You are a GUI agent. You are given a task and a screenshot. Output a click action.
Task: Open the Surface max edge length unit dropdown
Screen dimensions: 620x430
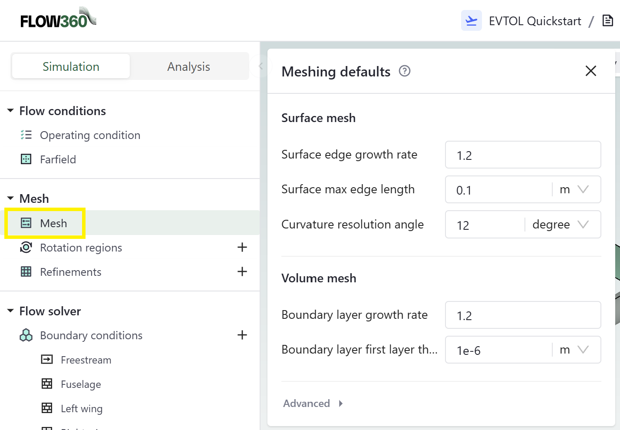click(x=574, y=189)
